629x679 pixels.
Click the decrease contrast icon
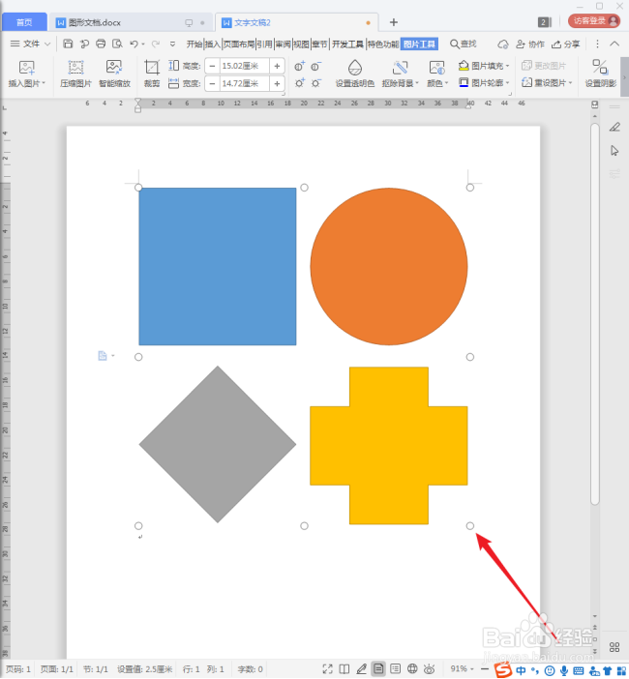coord(315,66)
